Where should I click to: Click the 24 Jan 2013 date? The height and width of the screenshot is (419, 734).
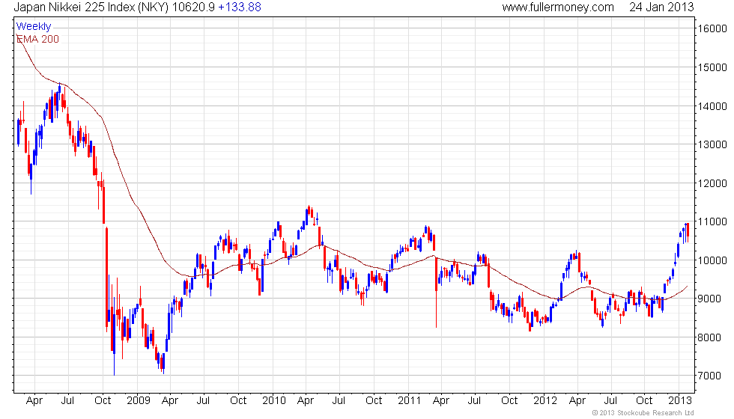[661, 7]
